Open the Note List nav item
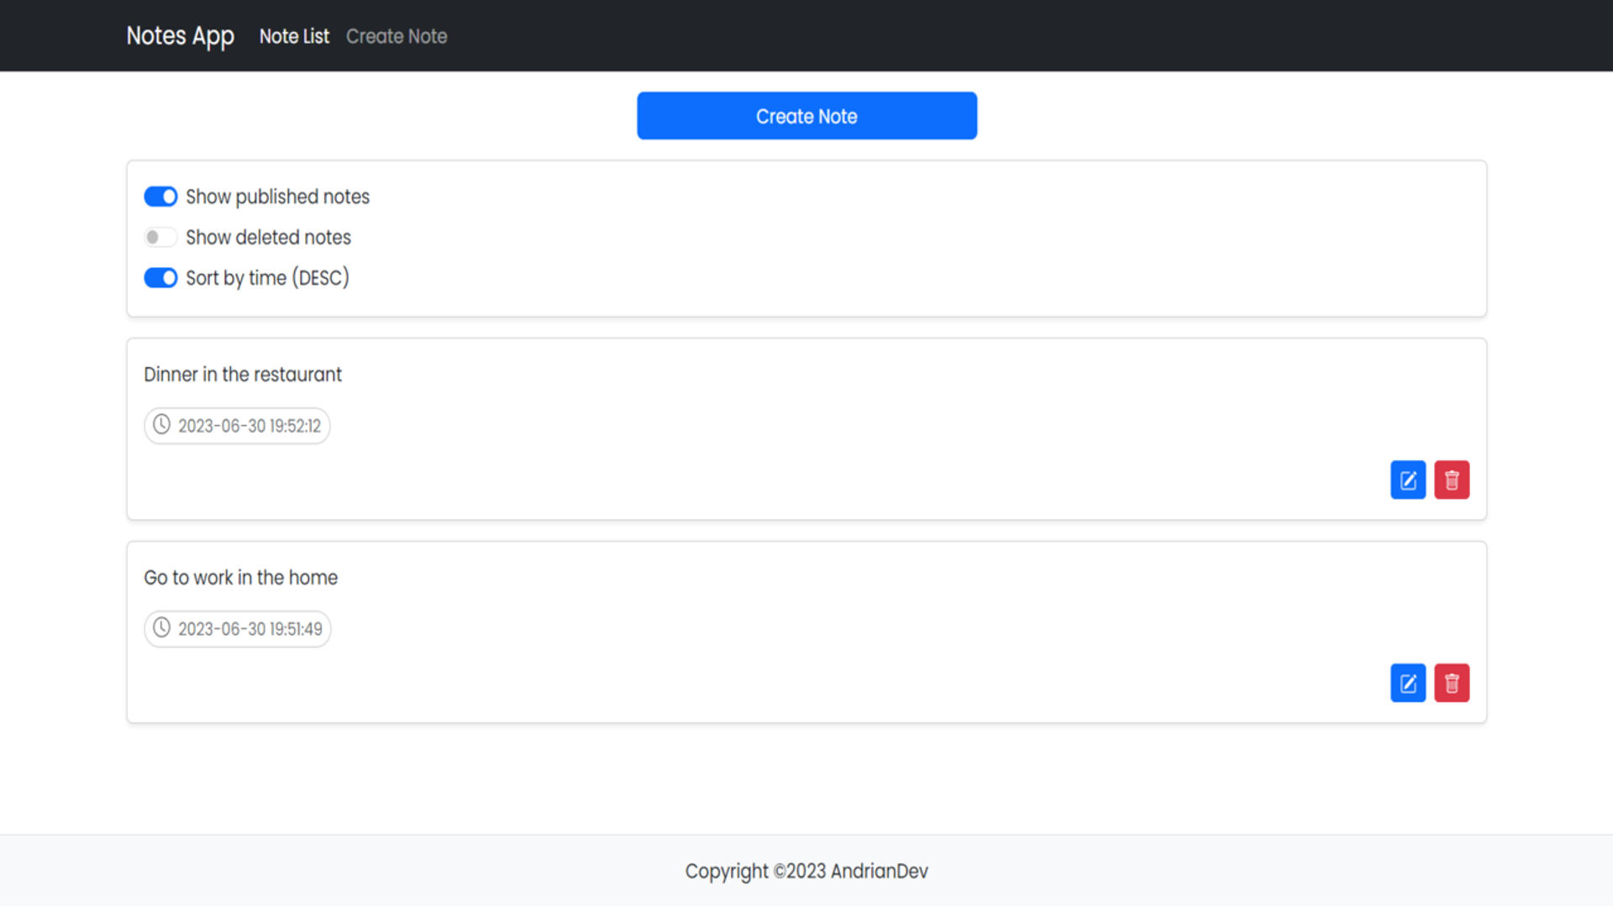 (294, 36)
